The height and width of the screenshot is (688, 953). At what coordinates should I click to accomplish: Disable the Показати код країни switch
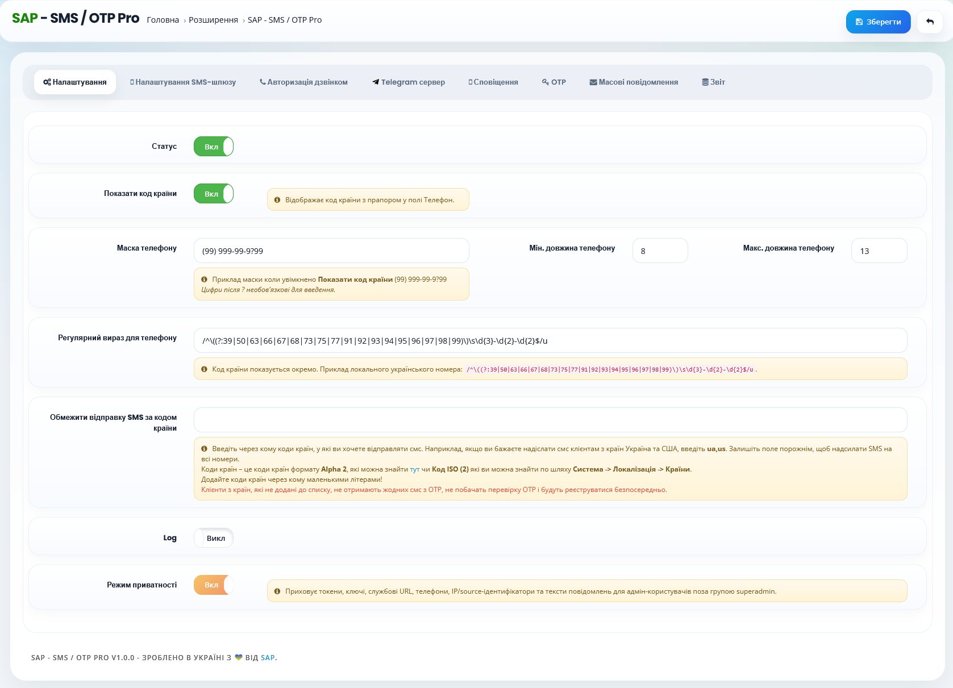coord(214,194)
